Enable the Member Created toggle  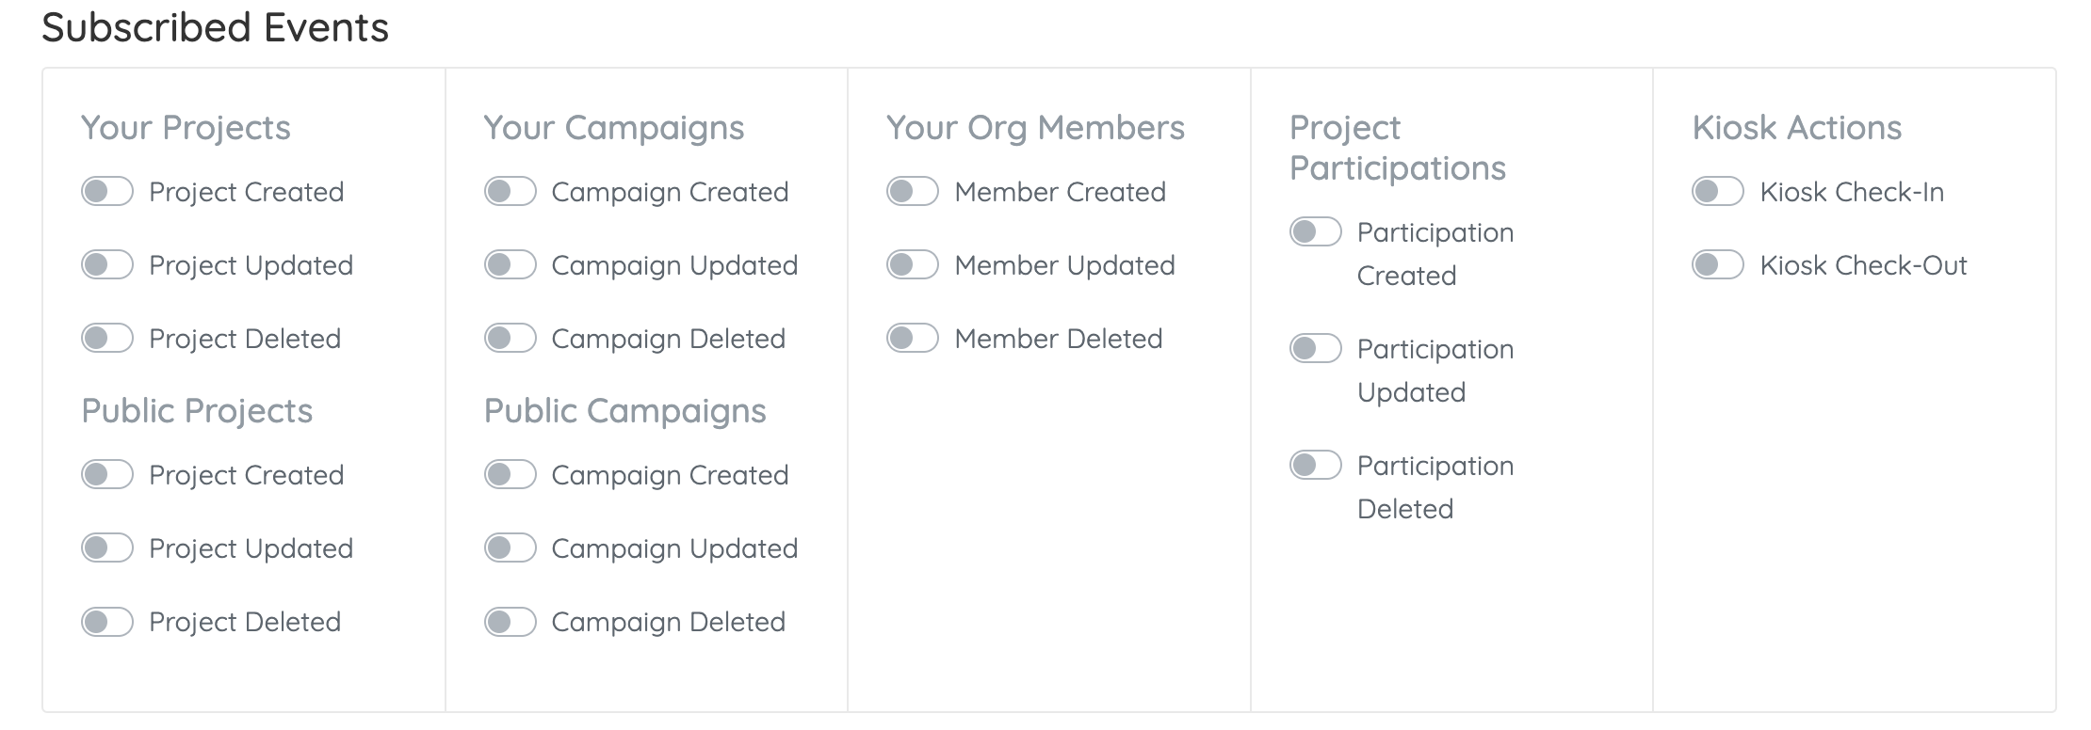[913, 192]
